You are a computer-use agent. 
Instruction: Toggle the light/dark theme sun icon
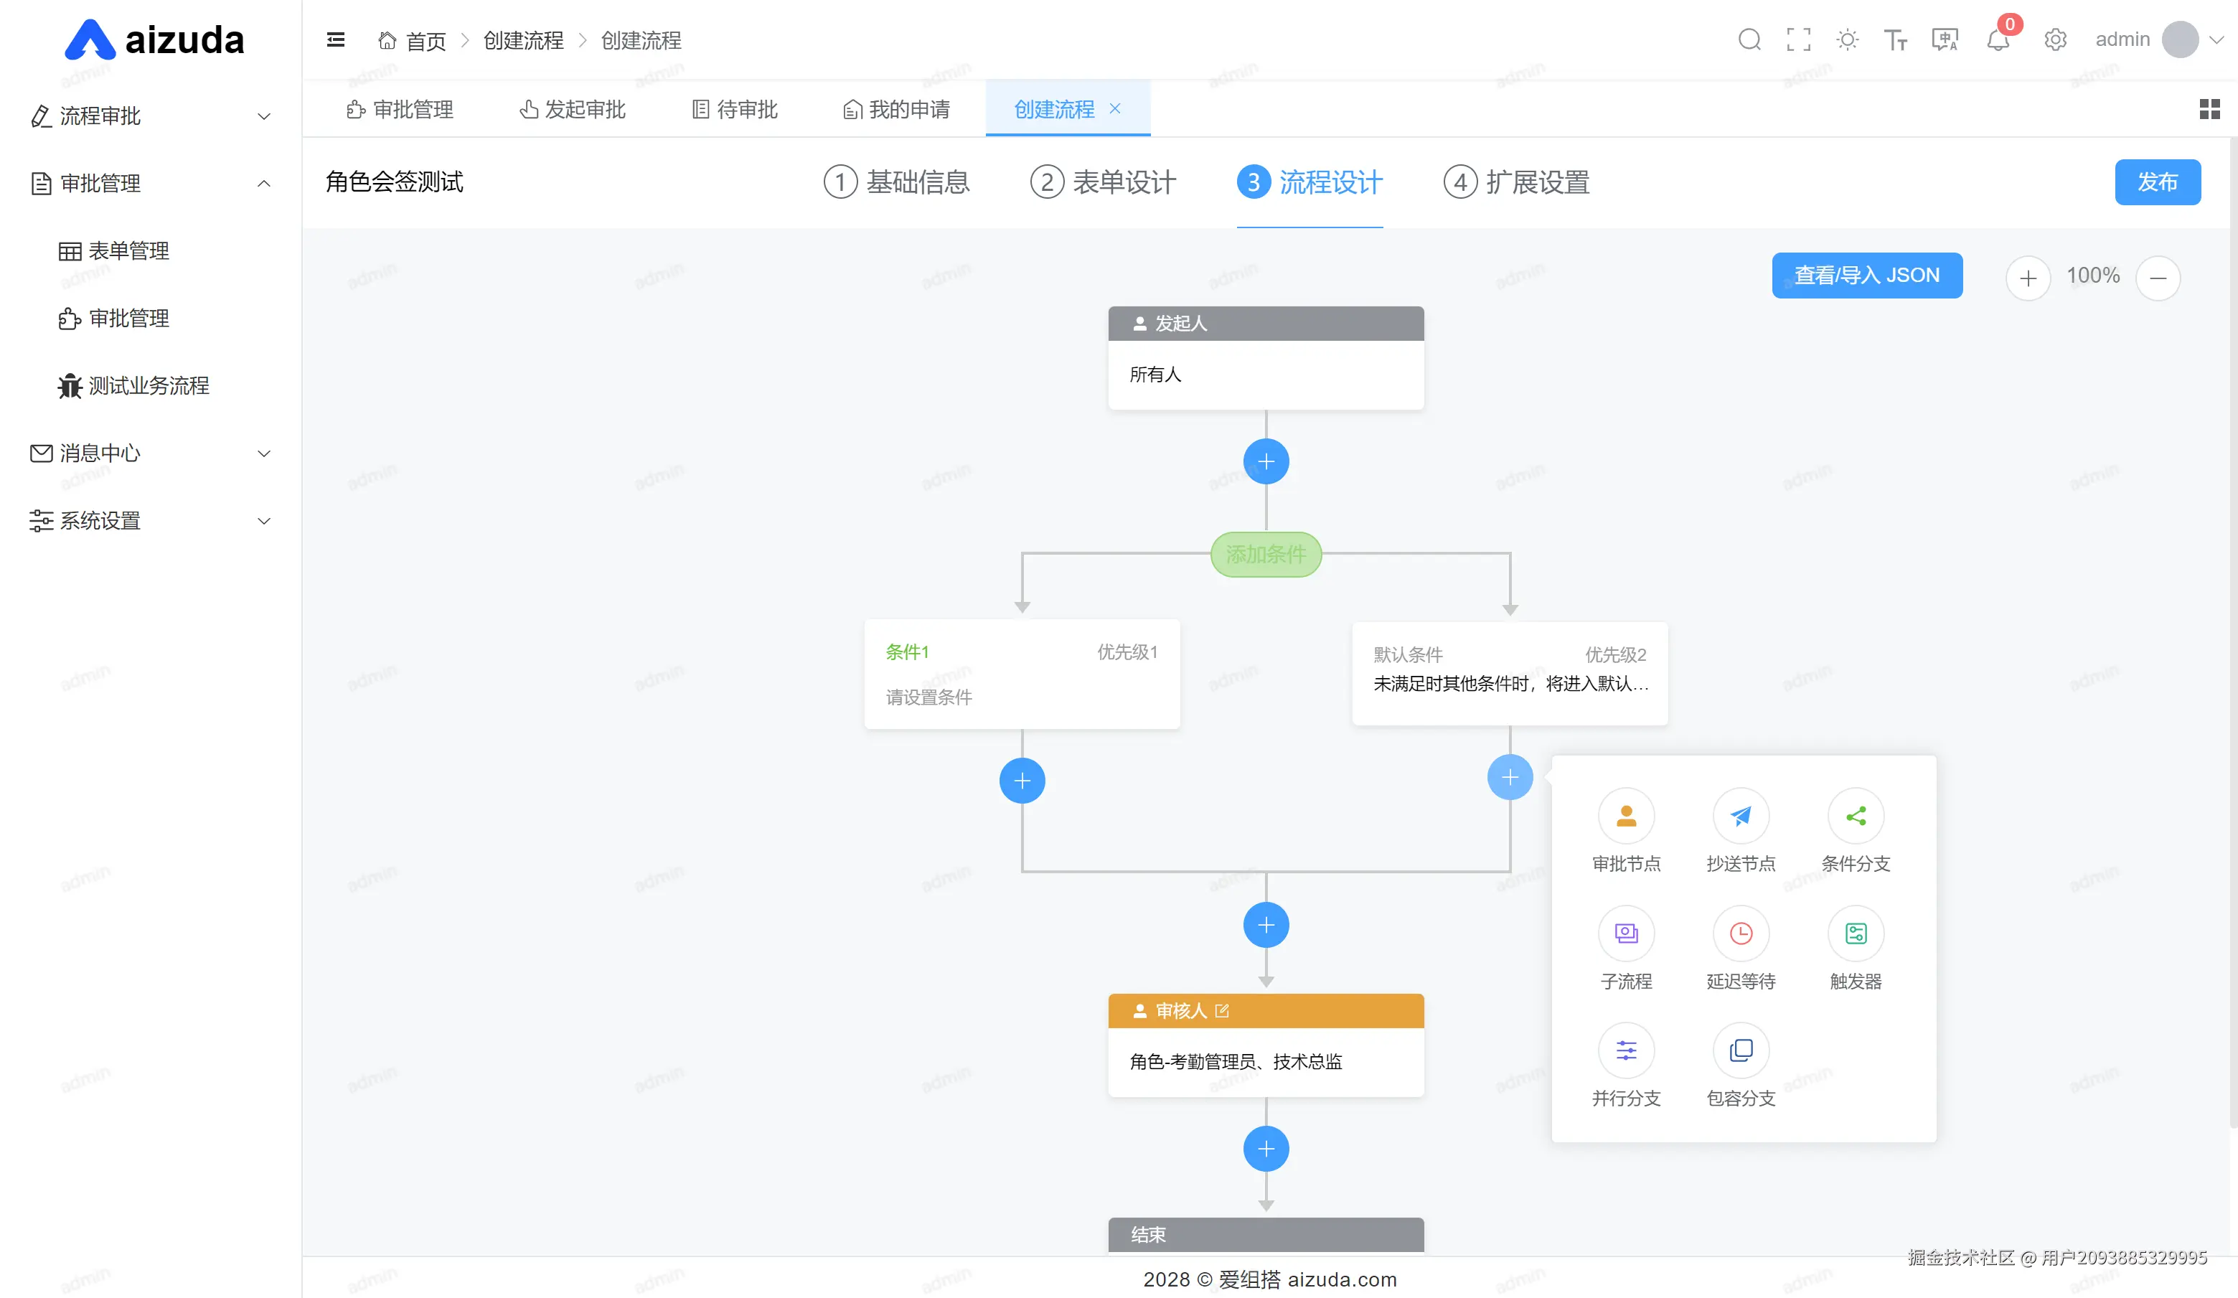[1847, 40]
